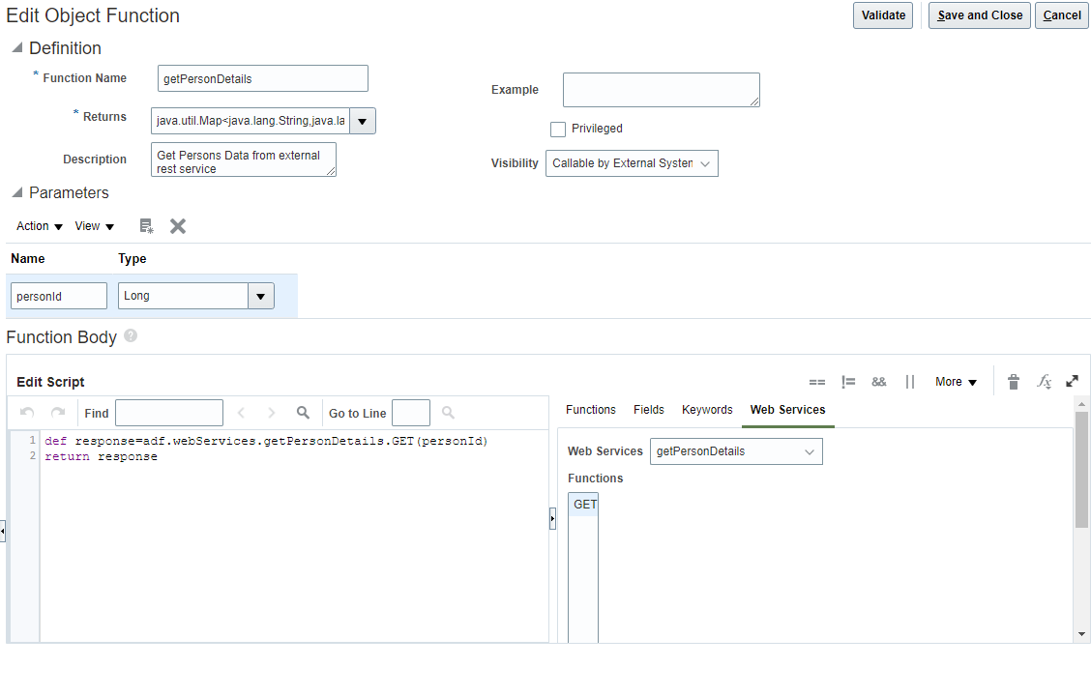
Task: Click the Go to Line magnifier icon
Action: pyautogui.click(x=448, y=413)
